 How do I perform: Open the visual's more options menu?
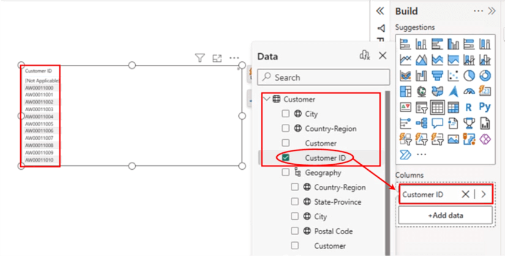pyautogui.click(x=234, y=58)
